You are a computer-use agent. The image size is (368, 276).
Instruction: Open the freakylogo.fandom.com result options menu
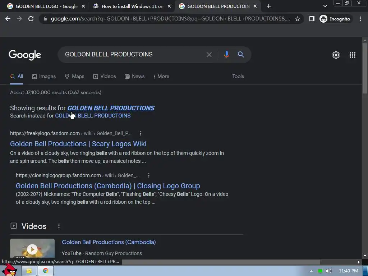pyautogui.click(x=141, y=133)
